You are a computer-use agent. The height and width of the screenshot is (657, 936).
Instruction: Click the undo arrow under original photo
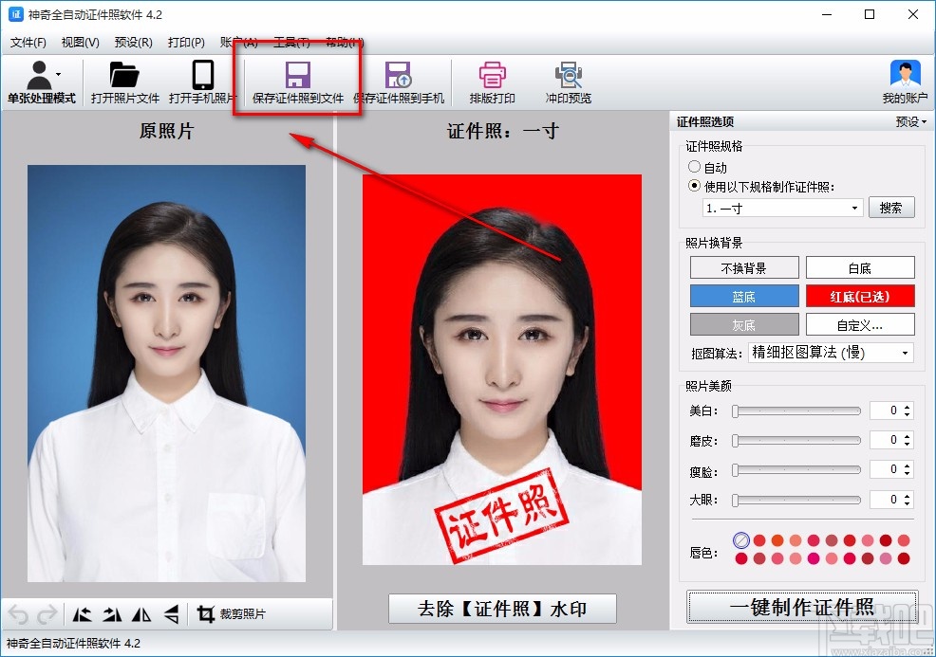pyautogui.click(x=18, y=614)
